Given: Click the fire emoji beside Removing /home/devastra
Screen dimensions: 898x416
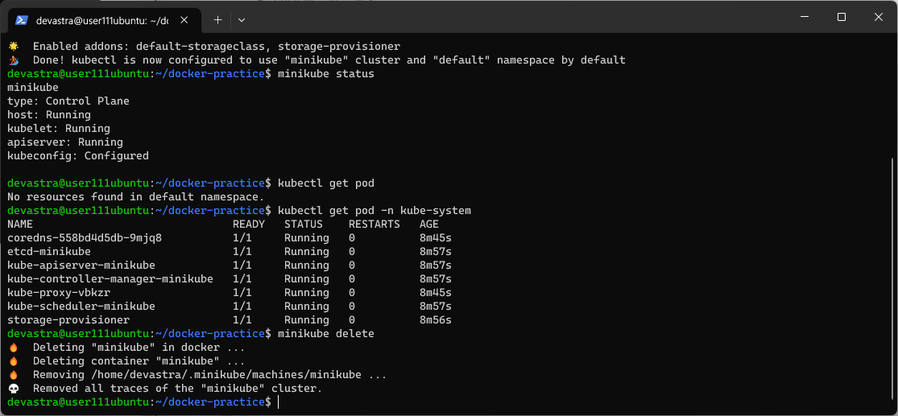Looking at the screenshot, I should tap(14, 375).
